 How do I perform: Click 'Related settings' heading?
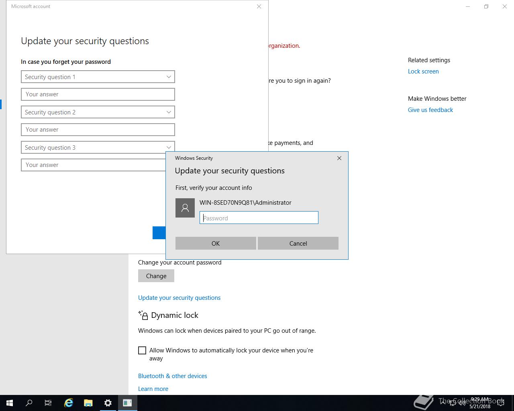click(x=429, y=60)
